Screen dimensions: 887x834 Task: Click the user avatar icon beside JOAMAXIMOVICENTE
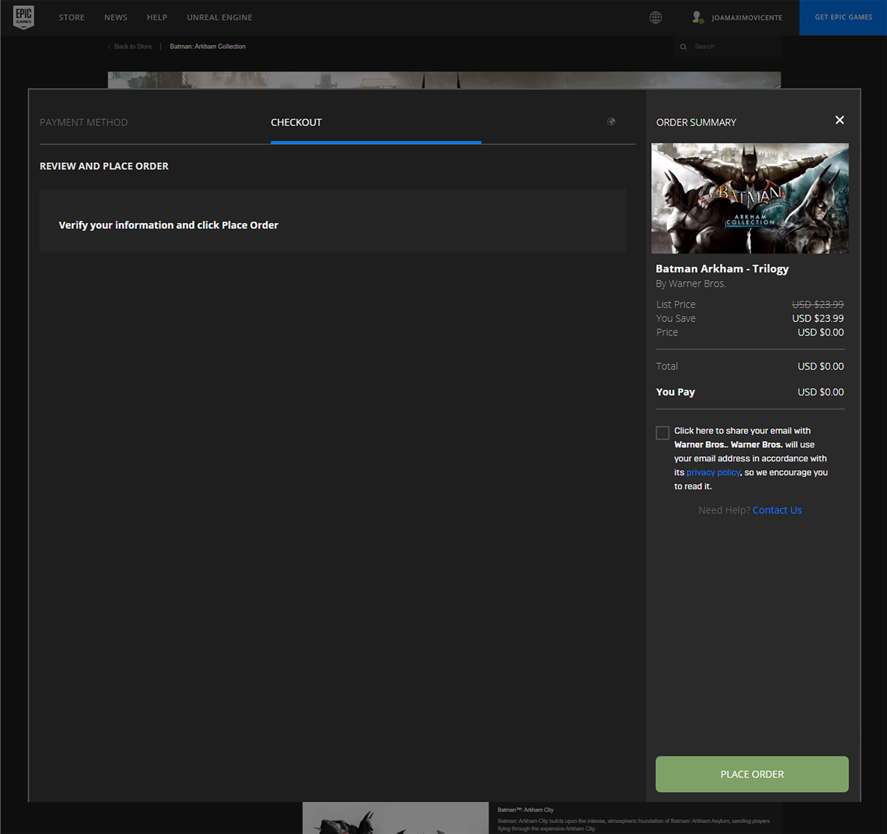pos(697,17)
